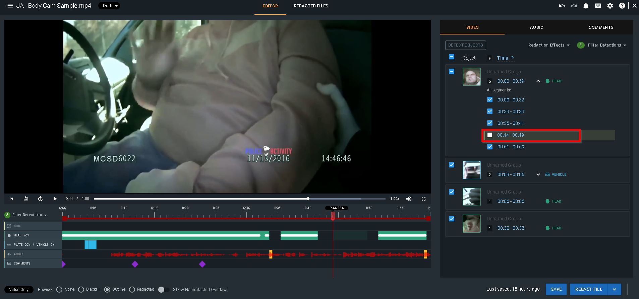Viewport: 639px width, 299px height.
Task: Toggle fullscreen video view
Action: click(x=423, y=199)
